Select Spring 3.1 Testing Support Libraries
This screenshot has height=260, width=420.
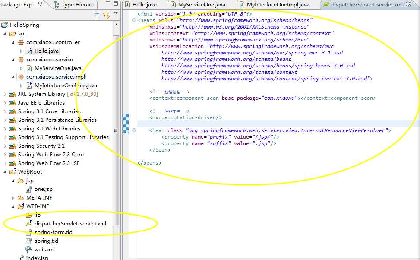click(63, 137)
